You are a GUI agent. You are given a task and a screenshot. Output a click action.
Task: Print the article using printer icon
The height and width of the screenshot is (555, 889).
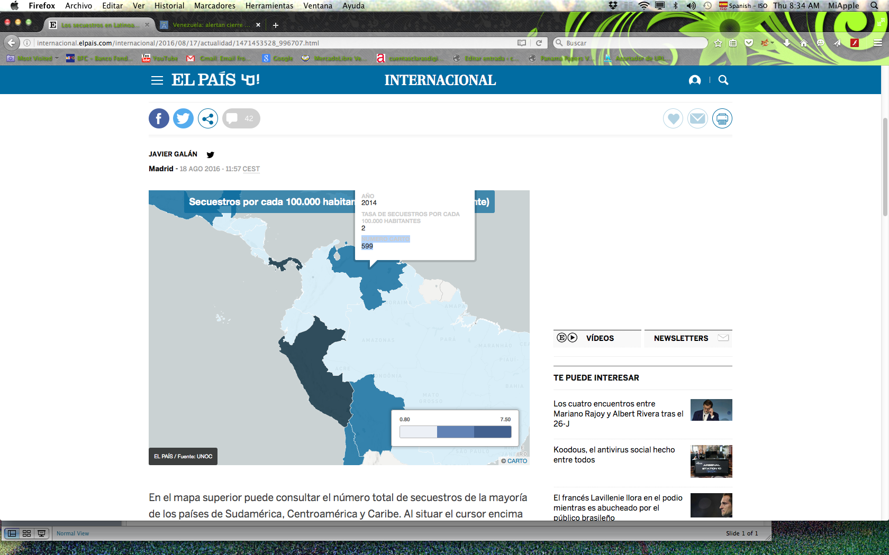(x=722, y=118)
